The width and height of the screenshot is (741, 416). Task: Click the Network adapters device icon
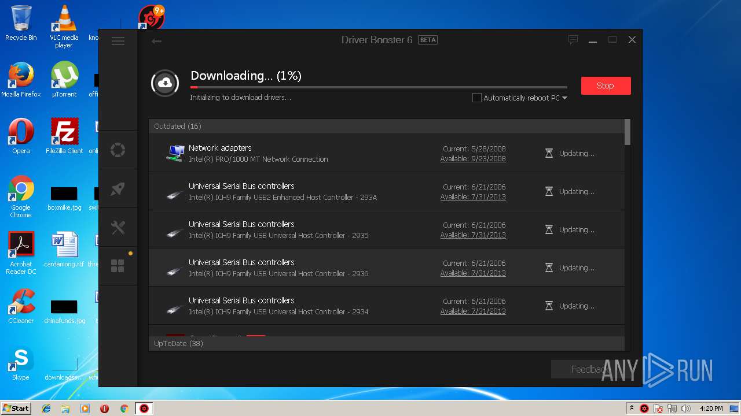pos(175,153)
